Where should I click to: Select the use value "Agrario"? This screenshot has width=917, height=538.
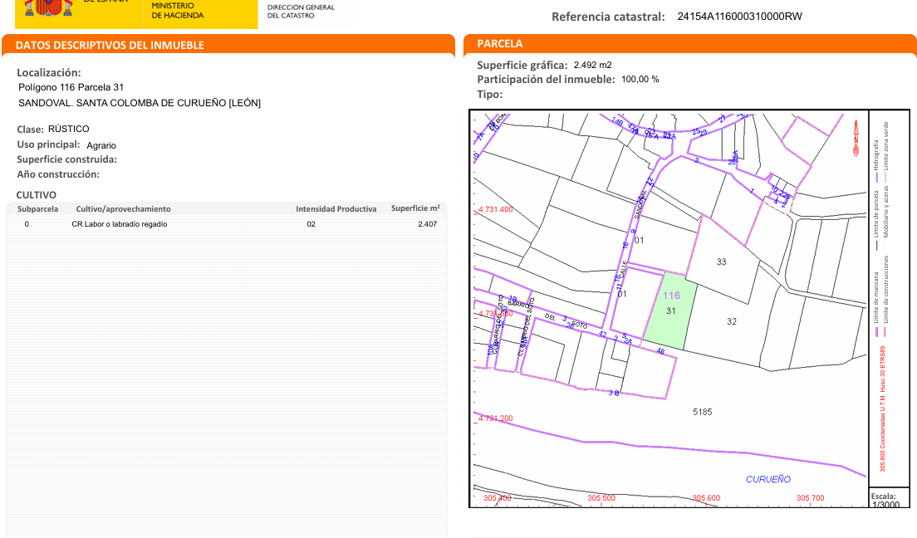[x=101, y=145]
